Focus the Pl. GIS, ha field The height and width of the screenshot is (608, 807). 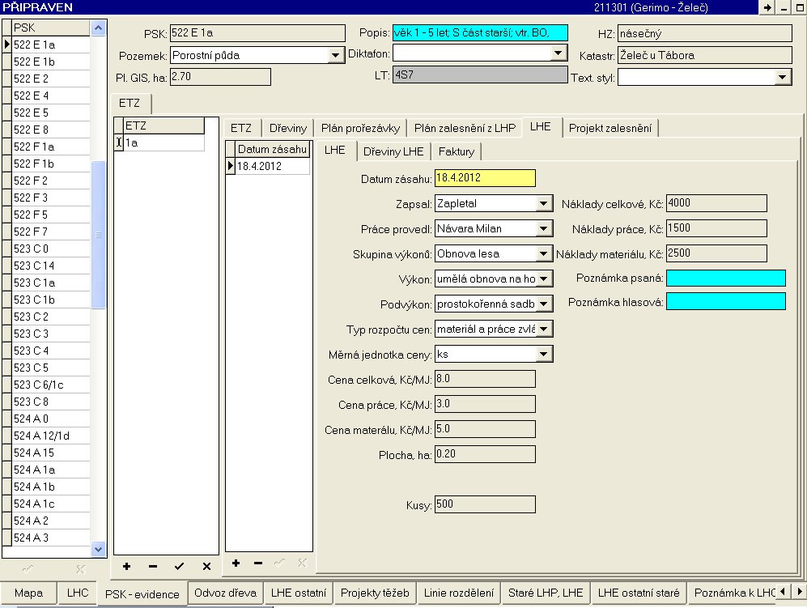(x=220, y=77)
